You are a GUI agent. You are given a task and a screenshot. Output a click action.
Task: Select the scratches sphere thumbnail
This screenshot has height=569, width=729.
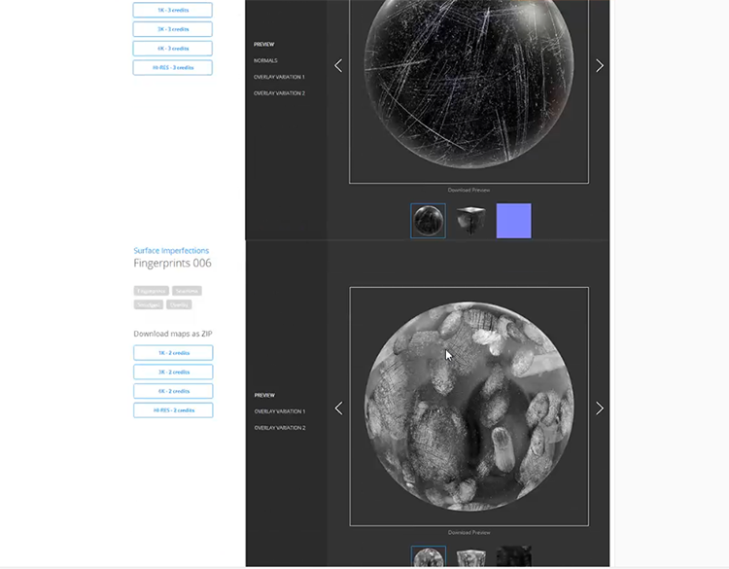(x=428, y=221)
